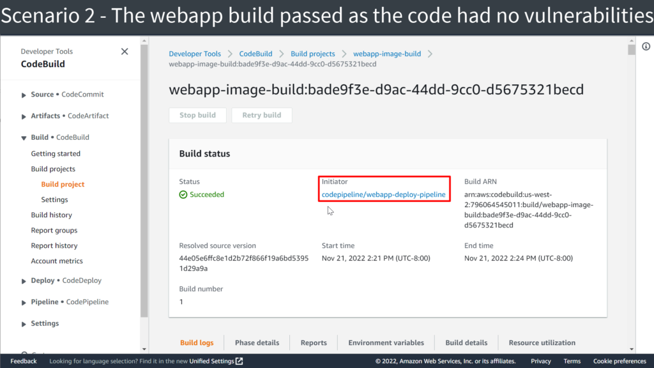Click the sidebar vertical scrollbar

(144, 181)
